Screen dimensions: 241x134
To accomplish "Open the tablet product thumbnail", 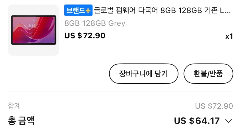I will (33, 30).
